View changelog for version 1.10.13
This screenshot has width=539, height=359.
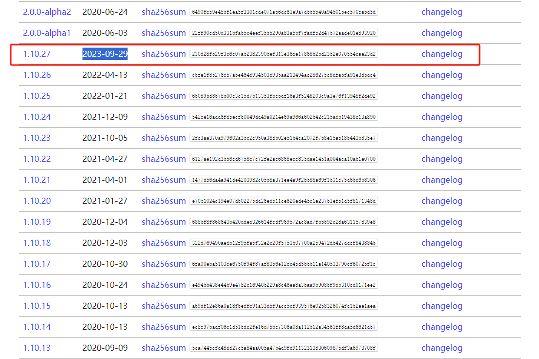[442, 347]
